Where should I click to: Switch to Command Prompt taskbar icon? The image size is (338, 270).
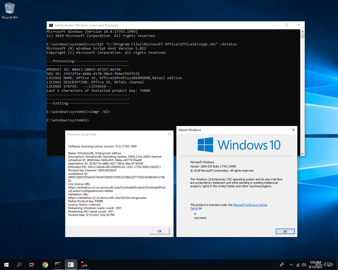[58, 265]
